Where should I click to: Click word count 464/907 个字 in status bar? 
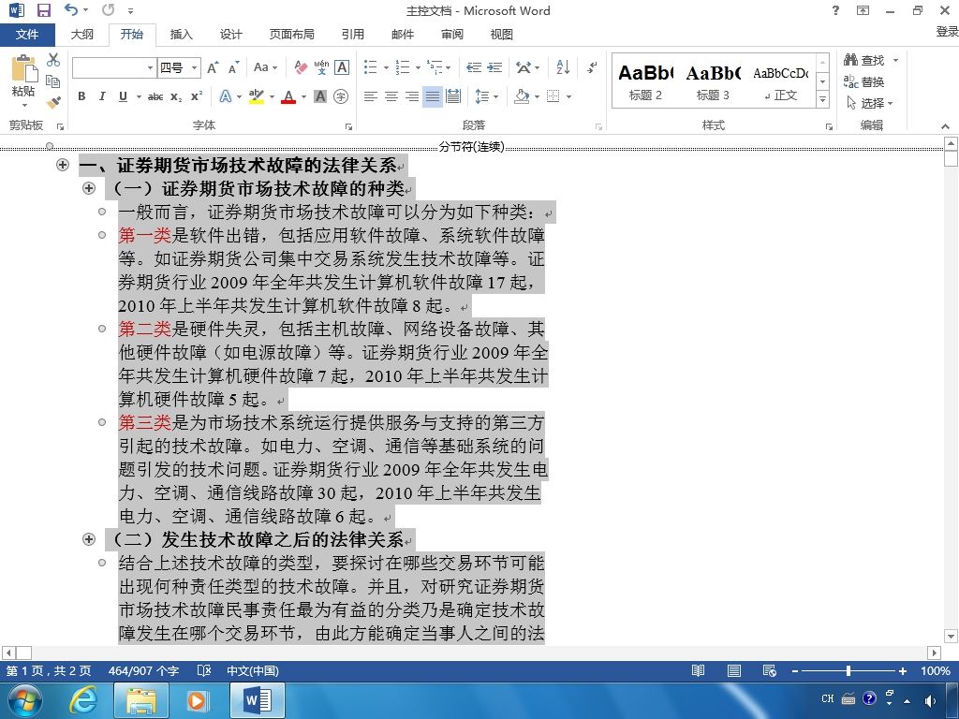[x=143, y=670]
